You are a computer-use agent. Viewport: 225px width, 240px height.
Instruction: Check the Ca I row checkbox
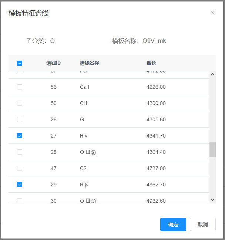[x=20, y=87]
